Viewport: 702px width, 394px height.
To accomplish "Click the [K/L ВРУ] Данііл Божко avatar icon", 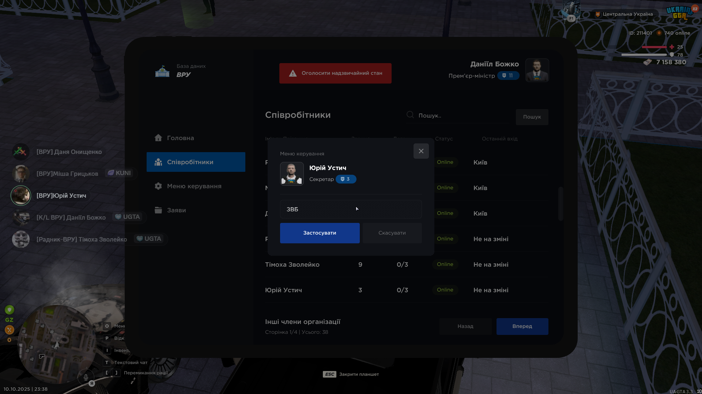I will 21,217.
